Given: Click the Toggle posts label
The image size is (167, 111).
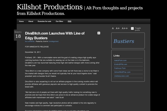Looking at the screenshot, I should pos(138,29).
